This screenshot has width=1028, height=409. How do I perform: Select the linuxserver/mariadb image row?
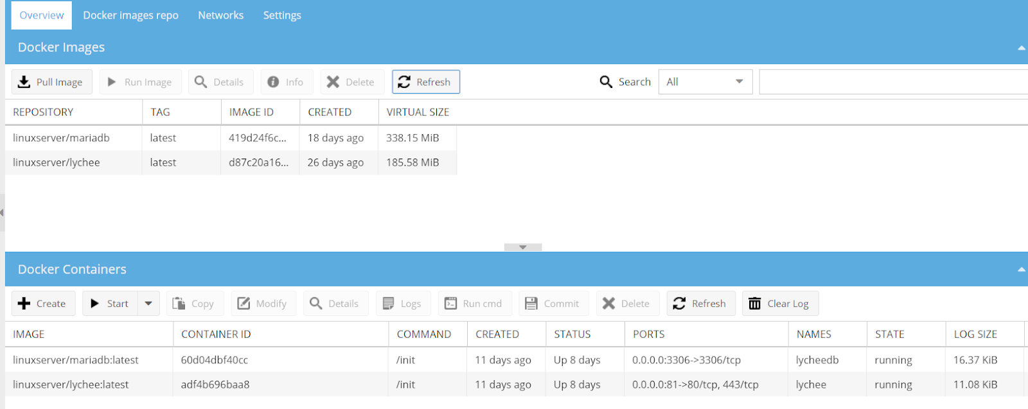pyautogui.click(x=231, y=138)
